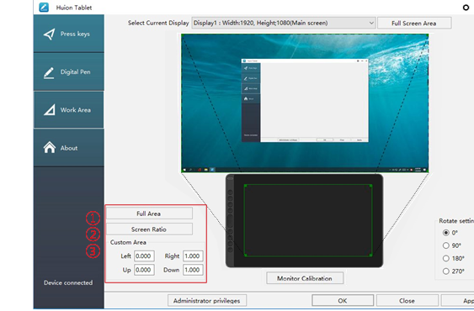The height and width of the screenshot is (311, 474).
Task: Click the Up custom area field
Action: (144, 270)
